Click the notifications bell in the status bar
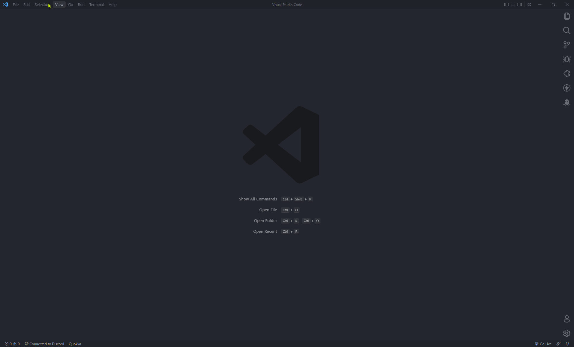 coord(567,344)
